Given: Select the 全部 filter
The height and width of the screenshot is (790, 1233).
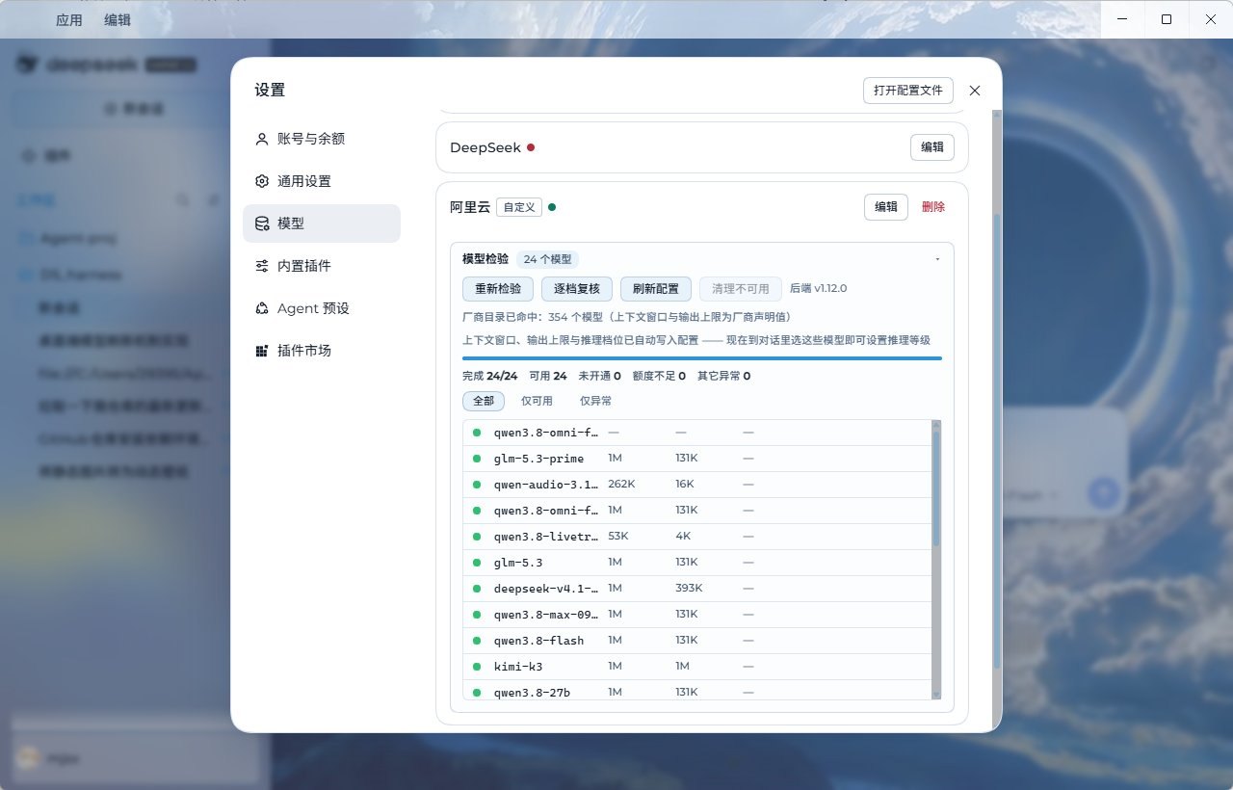Looking at the screenshot, I should click(x=484, y=401).
